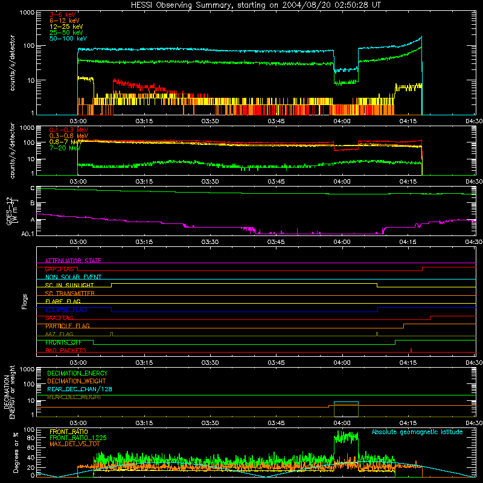Click the NON_SOLAR_EVENT flag label
The width and height of the screenshot is (483, 483).
73,277
